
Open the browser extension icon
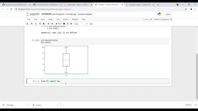[x=191, y=9]
